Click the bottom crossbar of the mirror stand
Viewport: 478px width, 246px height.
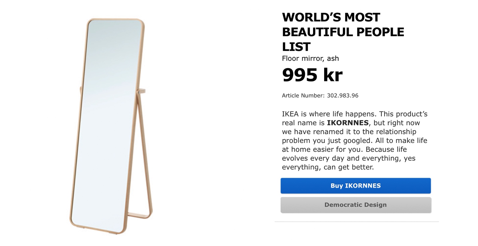(x=139, y=216)
